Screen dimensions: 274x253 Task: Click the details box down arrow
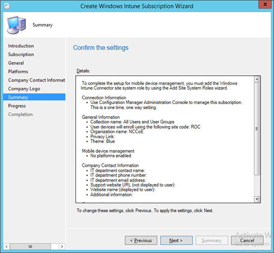[257, 199]
